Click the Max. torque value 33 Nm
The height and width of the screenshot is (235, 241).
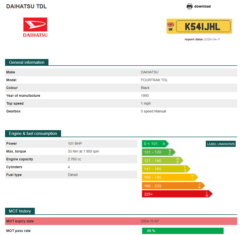click(x=83, y=152)
